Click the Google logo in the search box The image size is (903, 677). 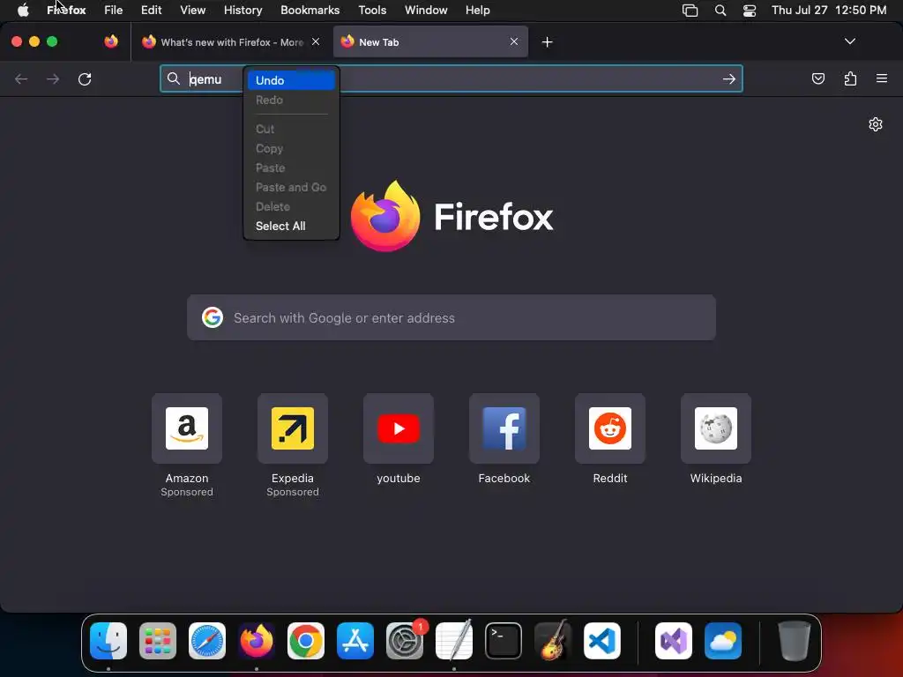point(213,317)
